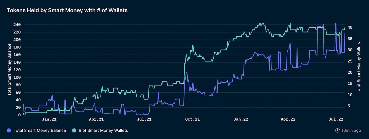The image size is (369, 139).
Task: Click the 40 value on right axis
Action: click(x=349, y=27)
